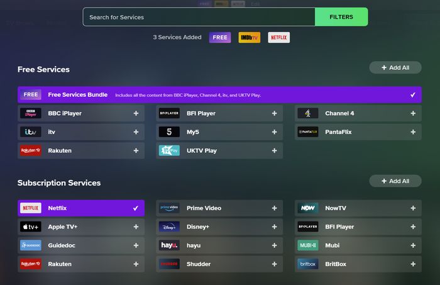Add Prime Video with its plus icon

(x=274, y=208)
